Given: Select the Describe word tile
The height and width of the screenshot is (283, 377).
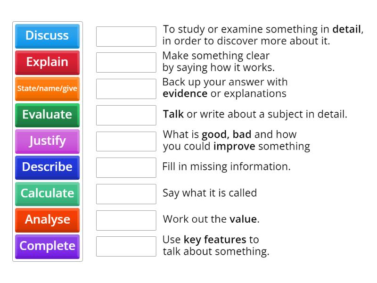Looking at the screenshot, I should 47,167.
